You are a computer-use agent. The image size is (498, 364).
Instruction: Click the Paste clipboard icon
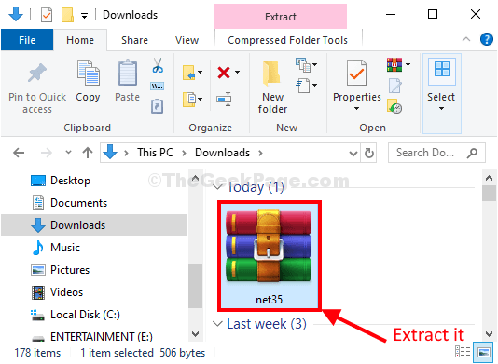click(x=128, y=73)
